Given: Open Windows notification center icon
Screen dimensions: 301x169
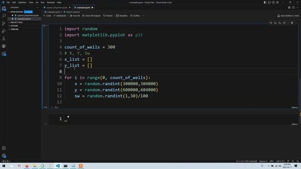Looking at the screenshot, I should (296, 166).
